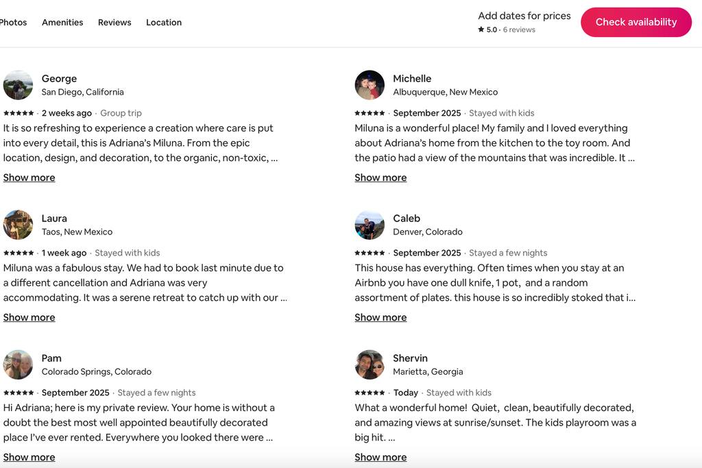The height and width of the screenshot is (468, 702).
Task: Open the 6 reviews link
Action: [x=519, y=30]
